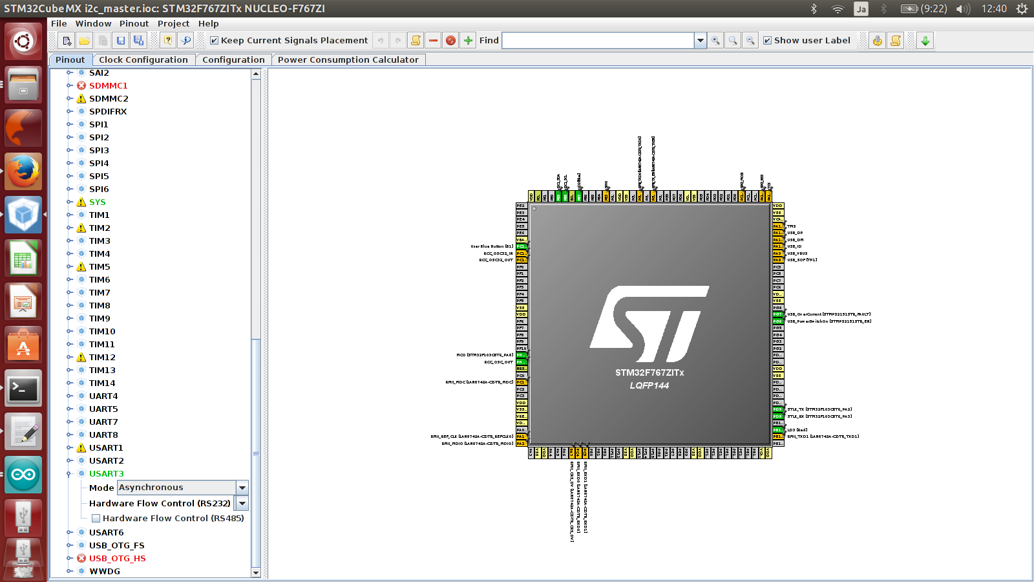The width and height of the screenshot is (1034, 582).
Task: Click the New Project toolbar icon
Action: click(67, 41)
